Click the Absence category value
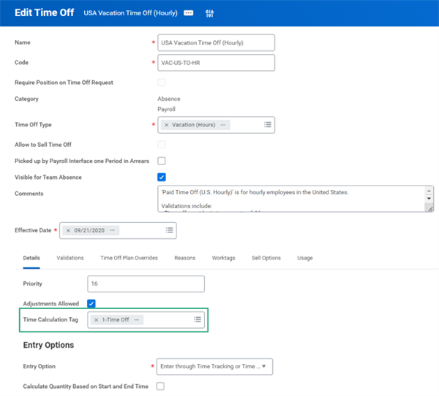439x396 pixels. [169, 99]
